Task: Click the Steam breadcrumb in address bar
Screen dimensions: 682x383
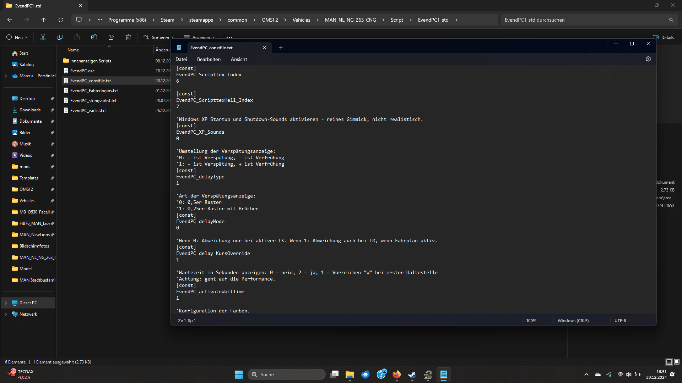Action: [x=167, y=20]
